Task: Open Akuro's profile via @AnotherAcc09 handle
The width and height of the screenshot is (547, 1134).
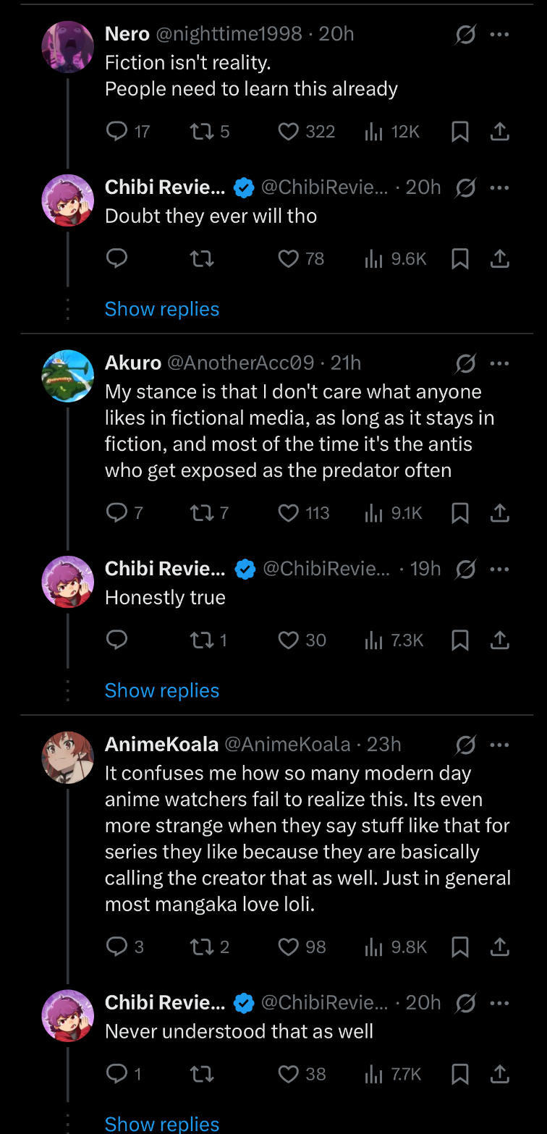Action: [241, 363]
